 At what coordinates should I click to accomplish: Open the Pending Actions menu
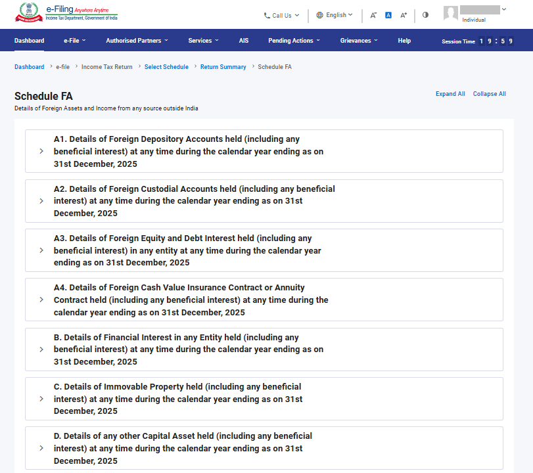[x=294, y=41]
